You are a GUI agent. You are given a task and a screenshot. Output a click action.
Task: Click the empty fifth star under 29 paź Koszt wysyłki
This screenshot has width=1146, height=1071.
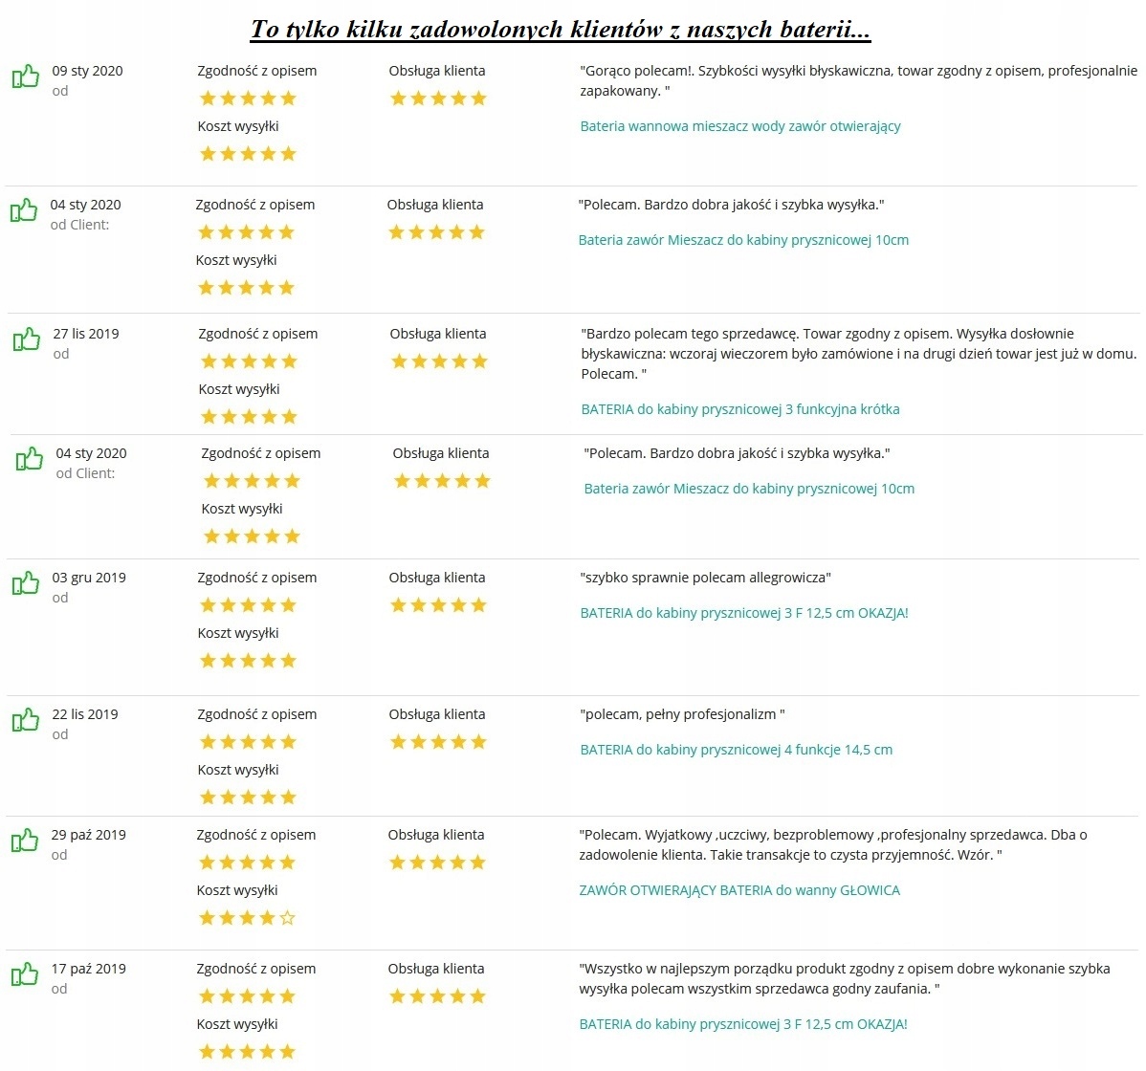pyautogui.click(x=287, y=918)
